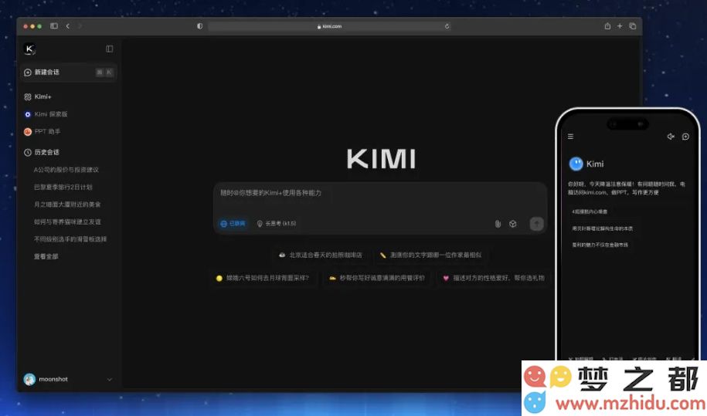This screenshot has width=707, height=416.
Task: Reload the kimi.com page
Action: point(447,26)
